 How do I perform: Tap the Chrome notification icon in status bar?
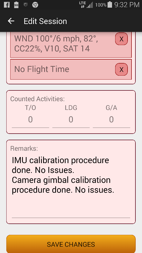click(x=35, y=5)
